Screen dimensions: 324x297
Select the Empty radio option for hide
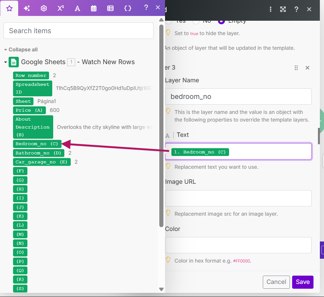coord(221,21)
